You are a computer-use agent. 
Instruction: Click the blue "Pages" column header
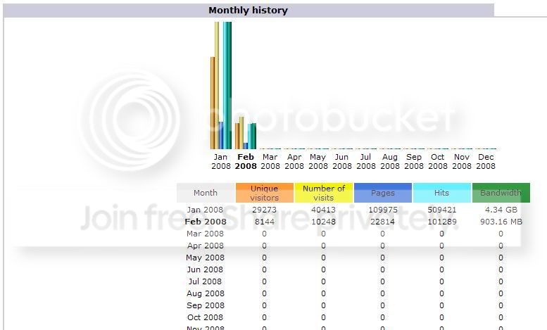[x=383, y=193]
